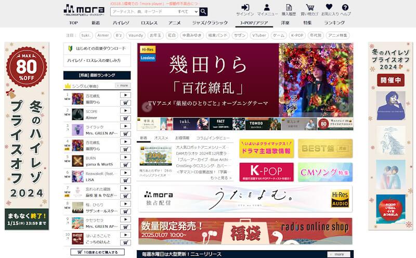Add ReawakeR by LiSA to cart
Viewport: 416px width, 258px height.
tap(125, 180)
